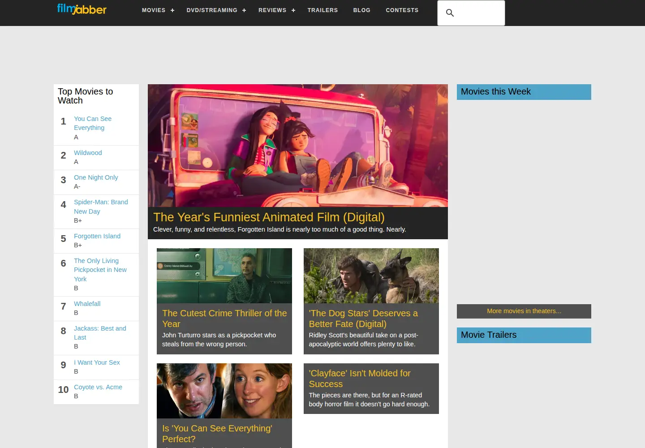Image resolution: width=645 pixels, height=448 pixels.
Task: Click the Forgotten Island featured hero image
Action: [x=298, y=146]
